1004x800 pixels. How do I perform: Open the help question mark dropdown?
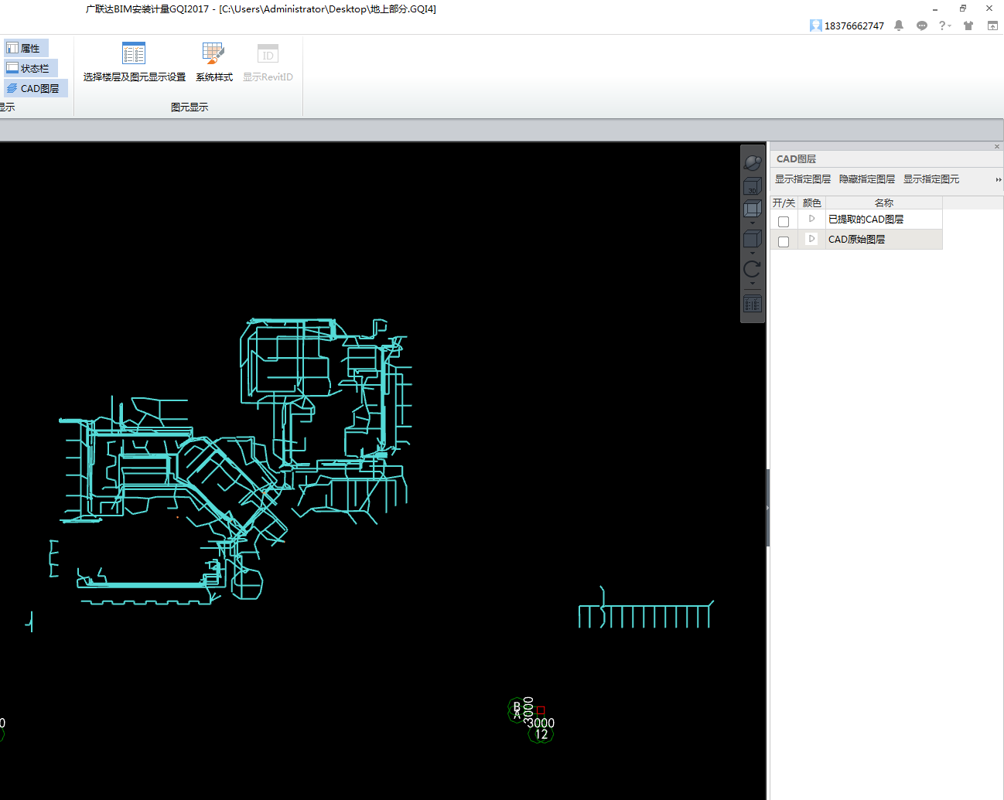944,26
